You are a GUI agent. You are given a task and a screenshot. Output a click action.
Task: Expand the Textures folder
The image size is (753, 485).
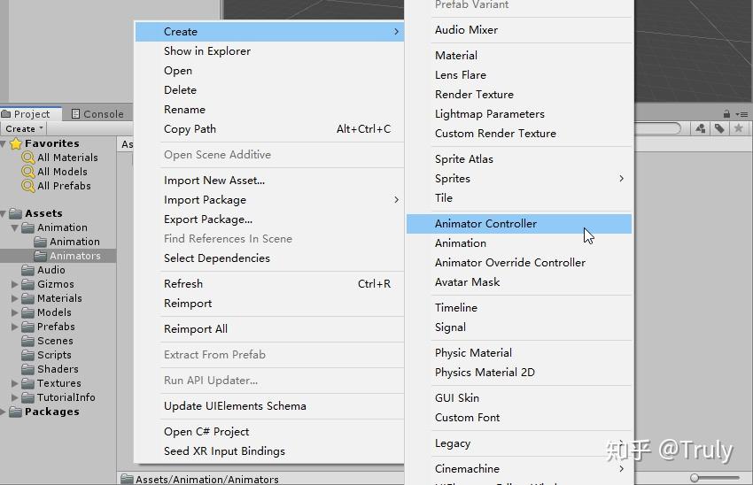[15, 383]
